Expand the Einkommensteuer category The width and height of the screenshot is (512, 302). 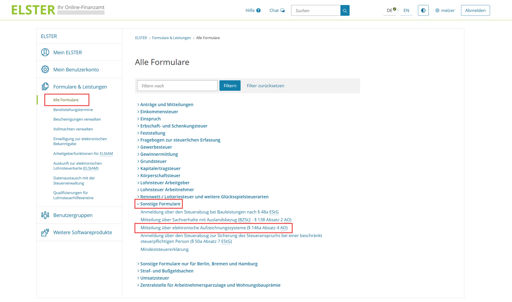[159, 112]
